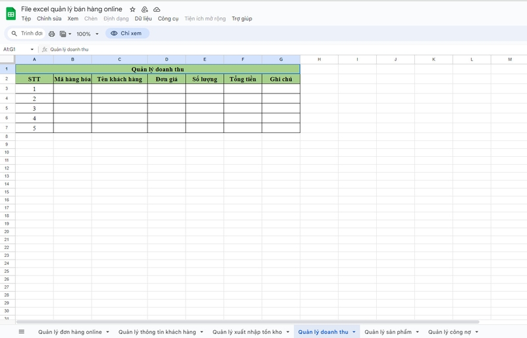Click the select-all corner box

click(7, 59)
